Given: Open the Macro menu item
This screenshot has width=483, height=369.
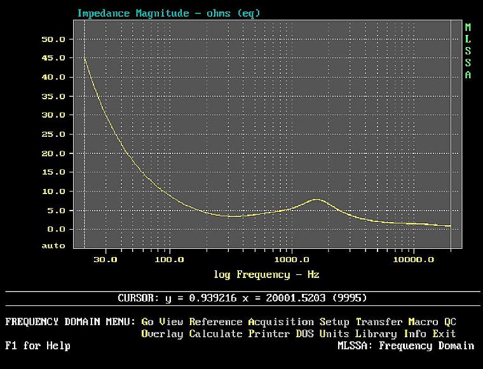Looking at the screenshot, I should [423, 322].
